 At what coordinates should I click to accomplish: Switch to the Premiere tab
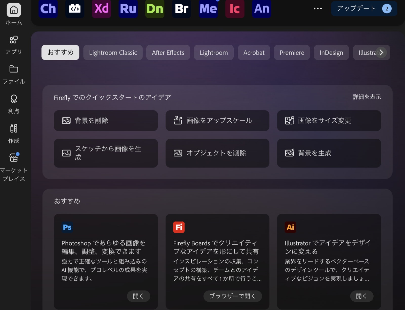292,52
